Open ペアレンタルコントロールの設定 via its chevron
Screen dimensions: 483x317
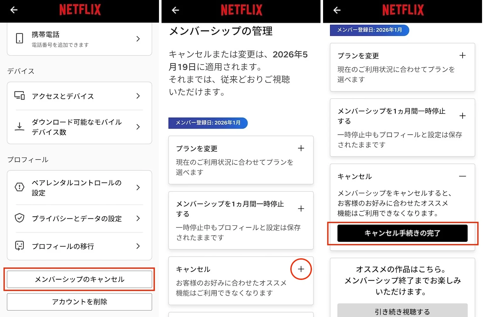138,188
